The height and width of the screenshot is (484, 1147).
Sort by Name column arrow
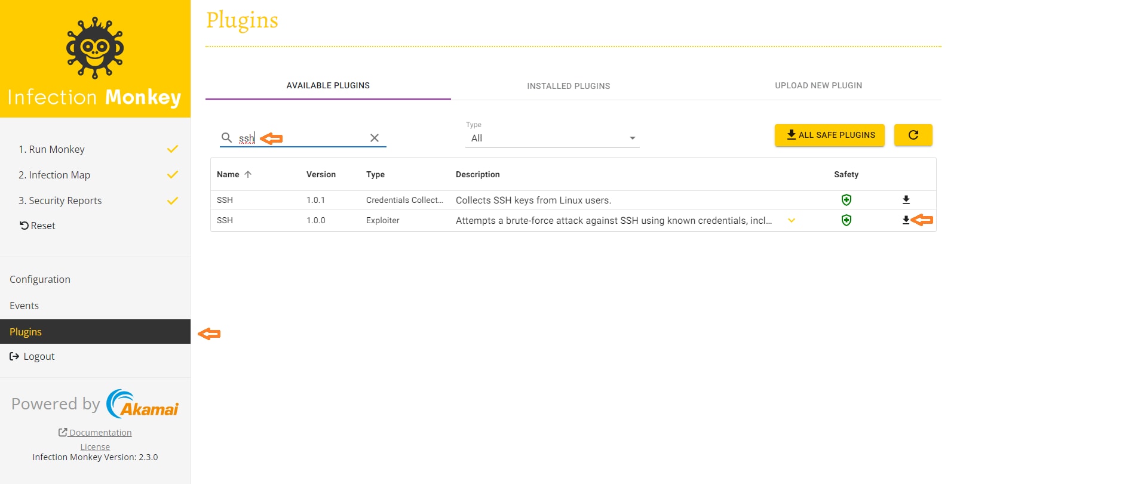click(x=248, y=174)
